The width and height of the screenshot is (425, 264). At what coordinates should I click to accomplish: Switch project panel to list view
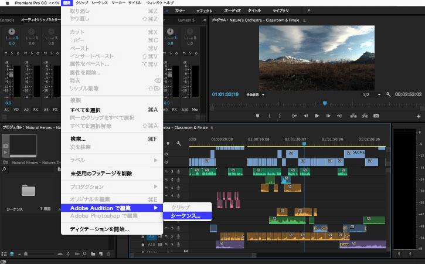pos(4,254)
